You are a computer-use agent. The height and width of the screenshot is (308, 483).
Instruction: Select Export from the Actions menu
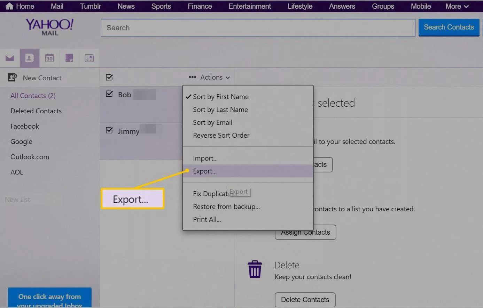click(x=204, y=171)
